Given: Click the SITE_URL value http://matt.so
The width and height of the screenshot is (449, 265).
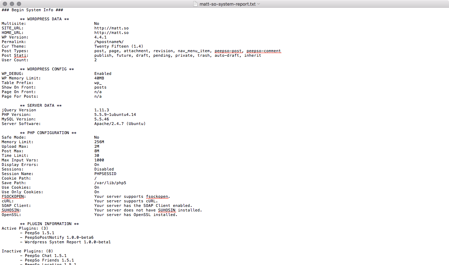Looking at the screenshot, I should 112,28.
